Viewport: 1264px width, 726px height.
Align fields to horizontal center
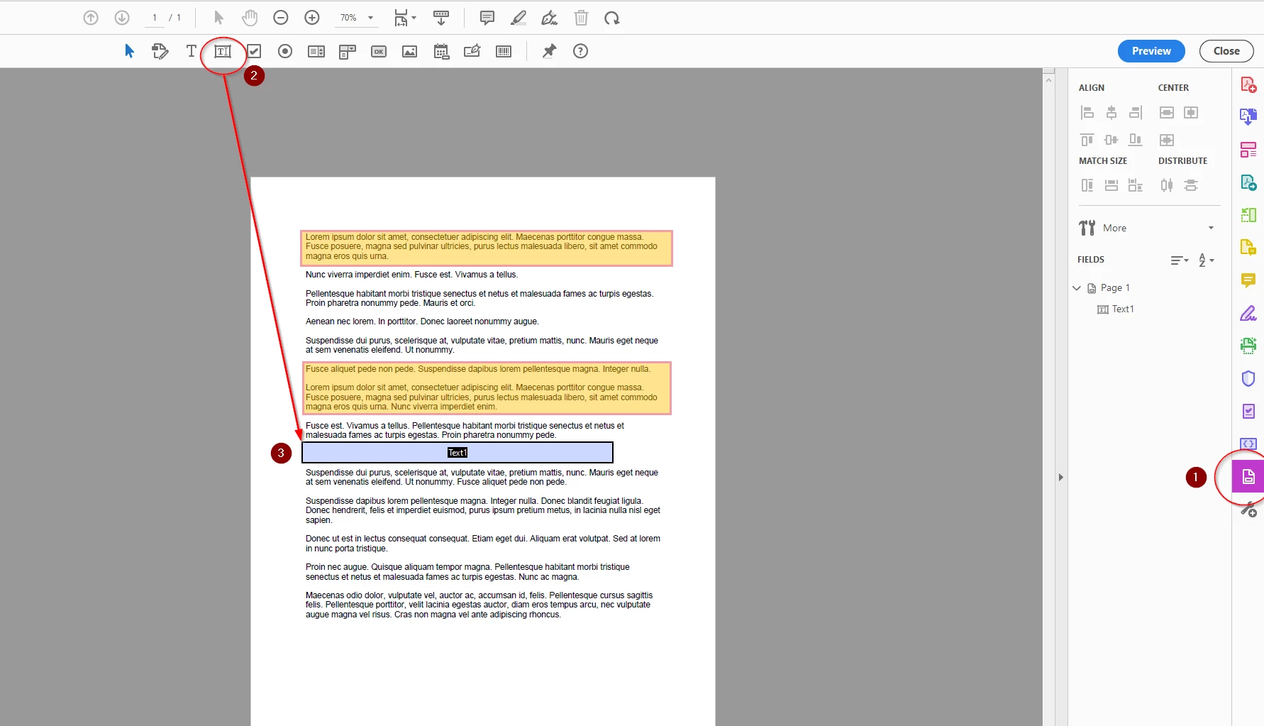pos(1111,112)
